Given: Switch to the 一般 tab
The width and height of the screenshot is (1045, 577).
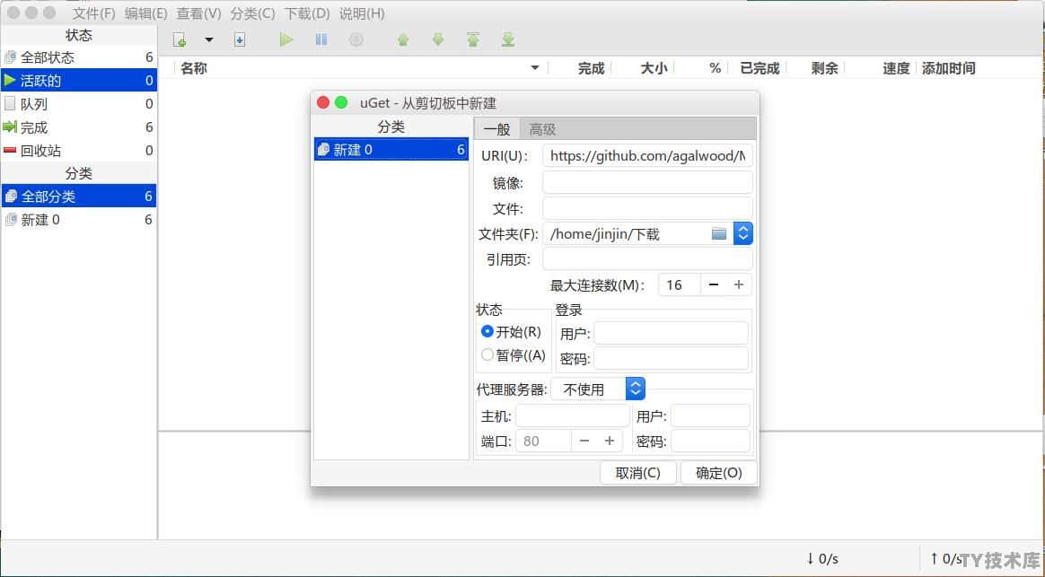Looking at the screenshot, I should point(496,129).
